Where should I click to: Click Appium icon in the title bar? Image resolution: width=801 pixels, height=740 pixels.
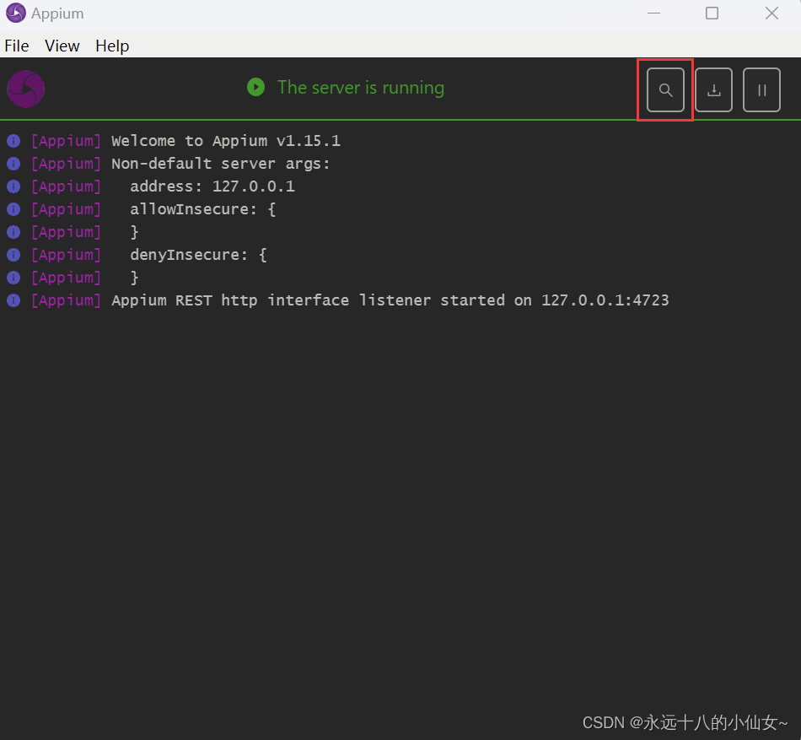click(x=16, y=14)
